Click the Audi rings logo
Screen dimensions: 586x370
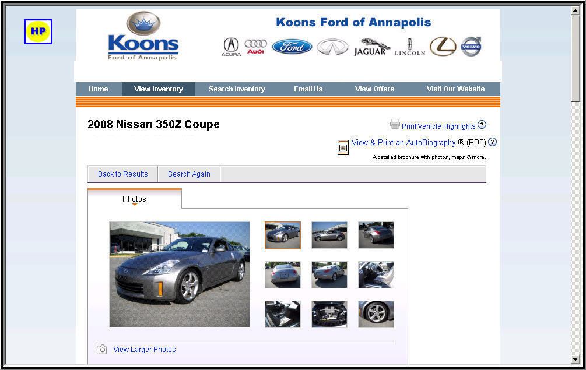point(255,47)
